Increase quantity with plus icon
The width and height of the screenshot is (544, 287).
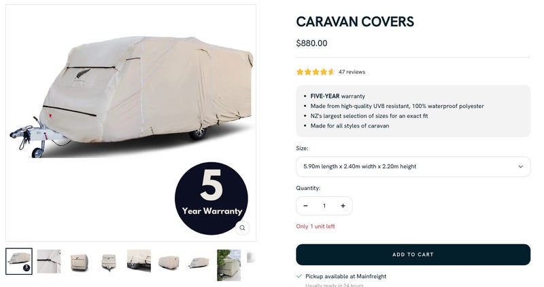click(343, 206)
